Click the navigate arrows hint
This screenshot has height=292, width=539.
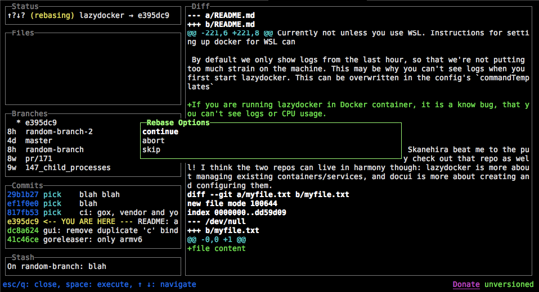click(167, 285)
